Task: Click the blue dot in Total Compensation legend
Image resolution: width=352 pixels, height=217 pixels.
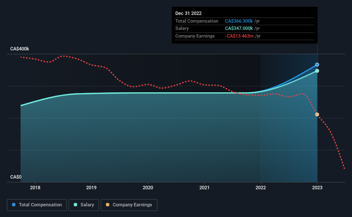Action: pyautogui.click(x=14, y=205)
